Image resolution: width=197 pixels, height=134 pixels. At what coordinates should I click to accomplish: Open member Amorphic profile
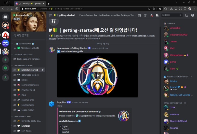[x=178, y=28]
